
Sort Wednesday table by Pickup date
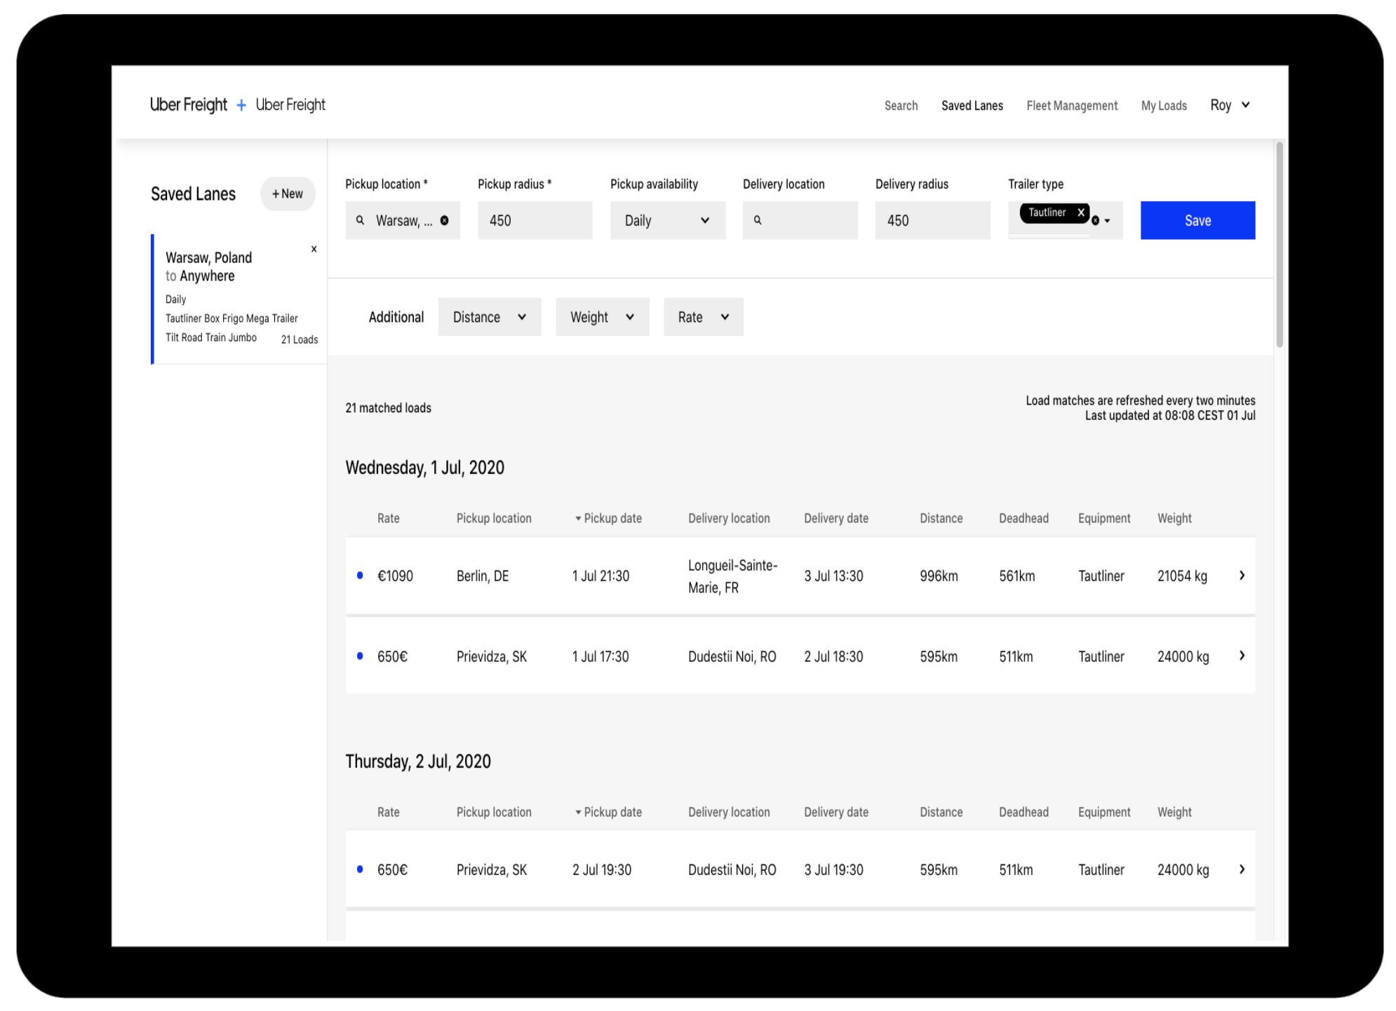point(608,518)
